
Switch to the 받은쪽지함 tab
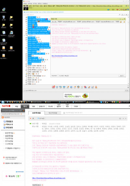[53, 113]
